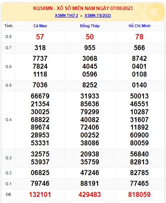This screenshot has width=166, height=203.
Task: Click the G.4 row label
Action: pos(9,120)
